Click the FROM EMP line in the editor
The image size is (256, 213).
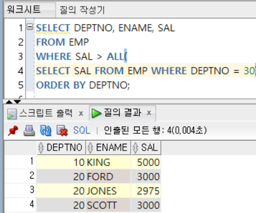[62, 42]
